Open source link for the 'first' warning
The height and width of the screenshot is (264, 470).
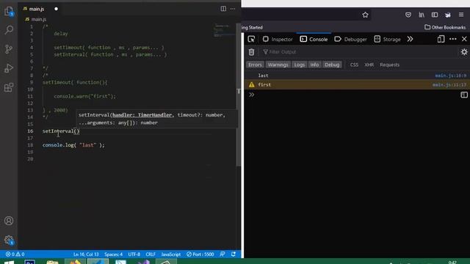click(449, 85)
